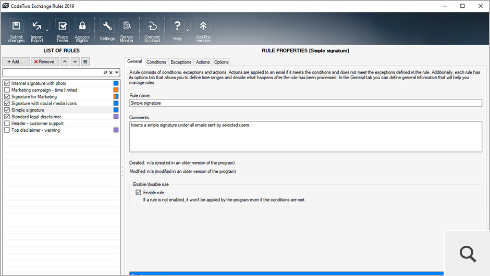Viewport: 490px width, 276px height.
Task: Clear the rules search filter
Action: coord(111,72)
